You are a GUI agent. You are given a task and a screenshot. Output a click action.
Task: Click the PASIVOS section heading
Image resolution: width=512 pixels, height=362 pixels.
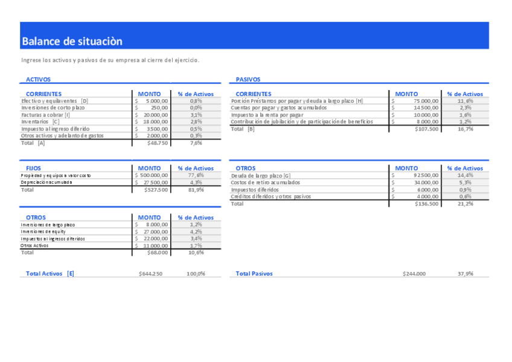(248, 79)
